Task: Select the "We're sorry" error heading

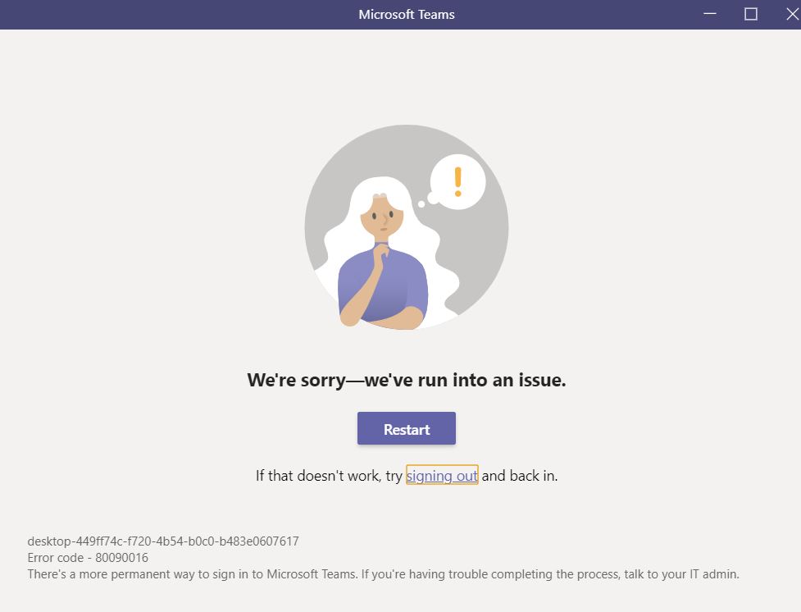Action: tap(406, 380)
